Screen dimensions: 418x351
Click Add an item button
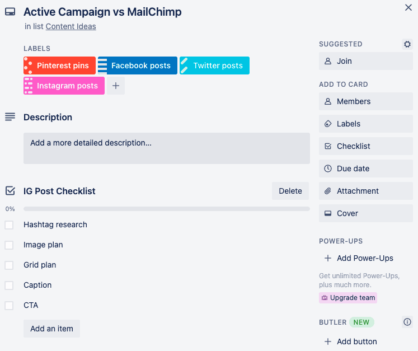[51, 329]
